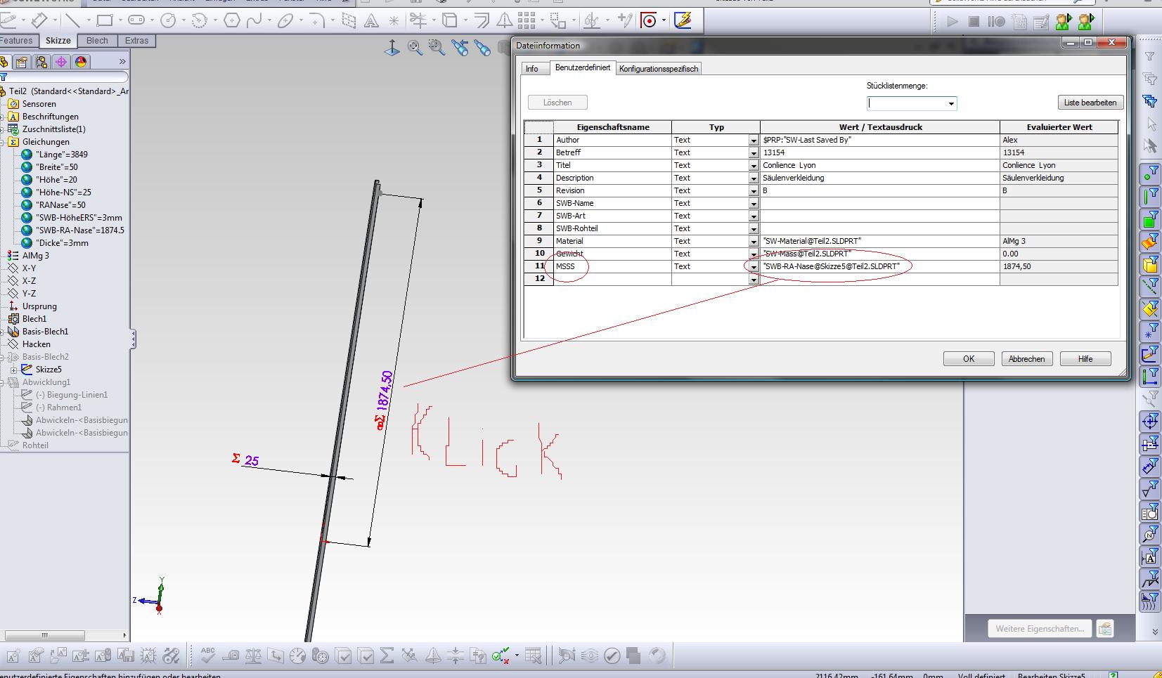
Task: Open the DisplayManager color-wheel tab icon
Action: [x=81, y=62]
